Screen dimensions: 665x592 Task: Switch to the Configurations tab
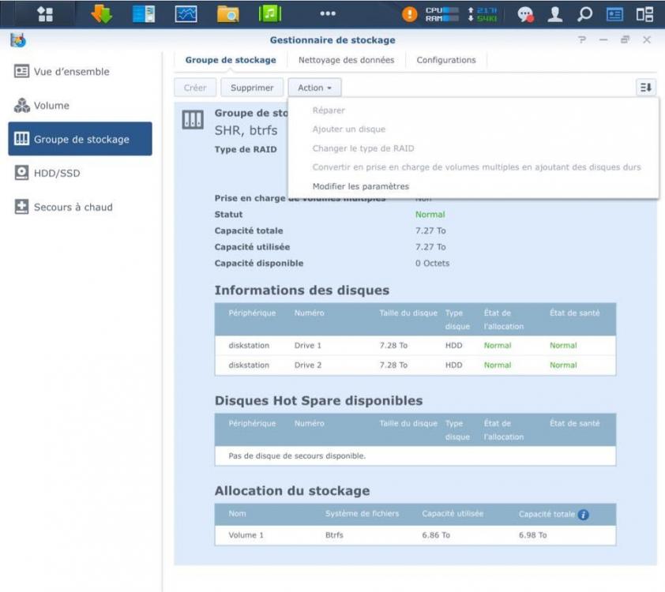click(x=446, y=60)
